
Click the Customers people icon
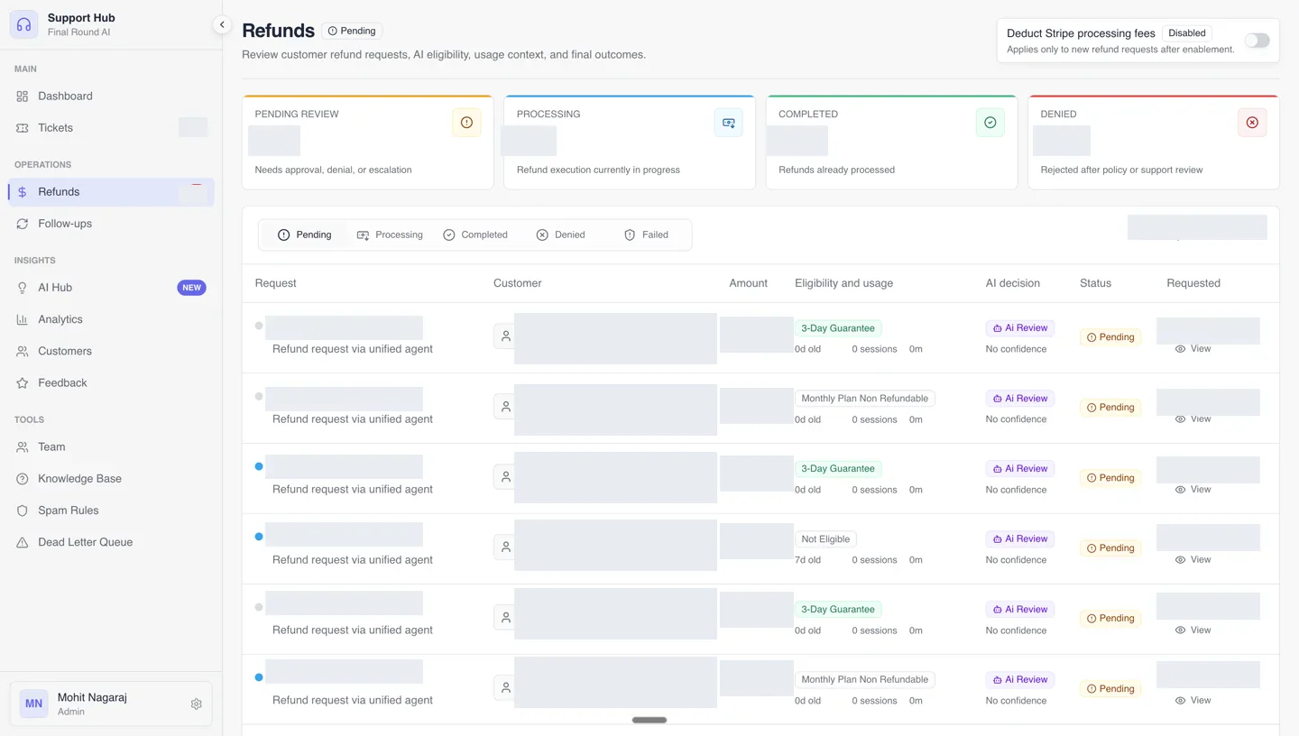(23, 351)
